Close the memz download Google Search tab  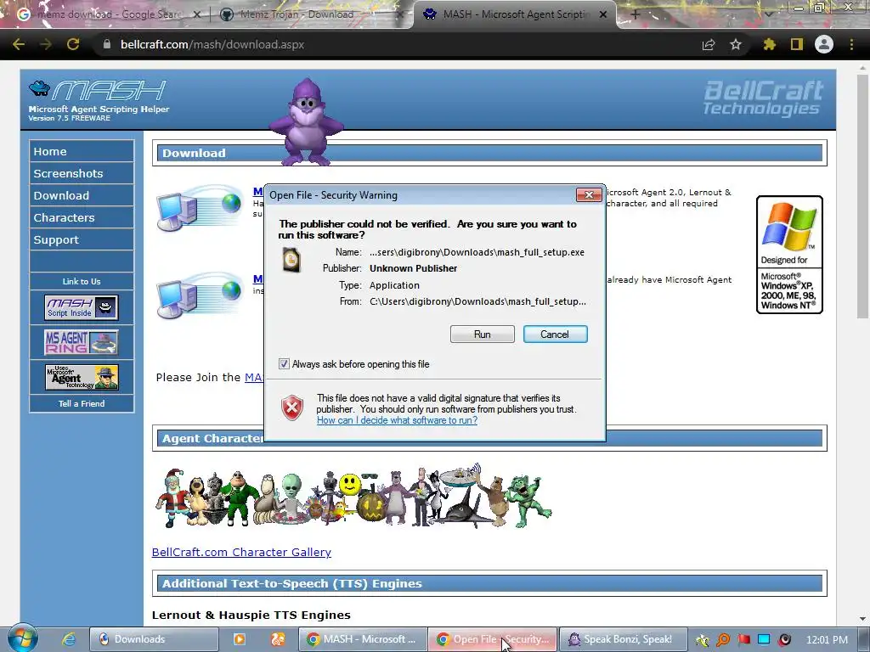(196, 14)
